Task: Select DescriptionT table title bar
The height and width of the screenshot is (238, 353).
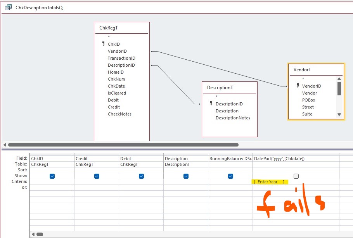Action: click(x=229, y=88)
